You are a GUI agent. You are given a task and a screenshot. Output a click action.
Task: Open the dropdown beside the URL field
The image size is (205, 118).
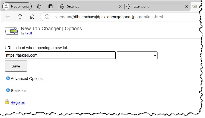[x=137, y=55]
